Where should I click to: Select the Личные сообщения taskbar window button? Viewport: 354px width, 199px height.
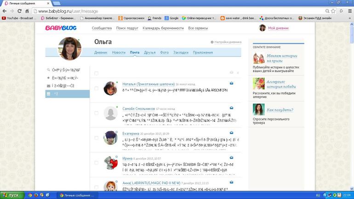click(x=78, y=195)
